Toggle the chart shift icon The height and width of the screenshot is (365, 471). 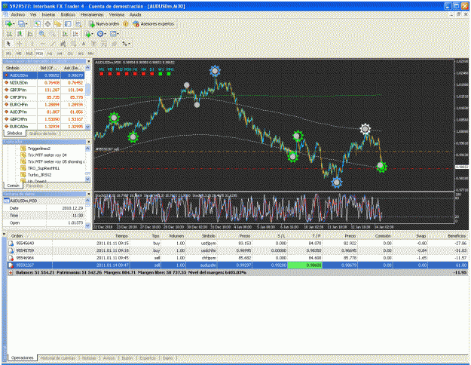point(75,34)
